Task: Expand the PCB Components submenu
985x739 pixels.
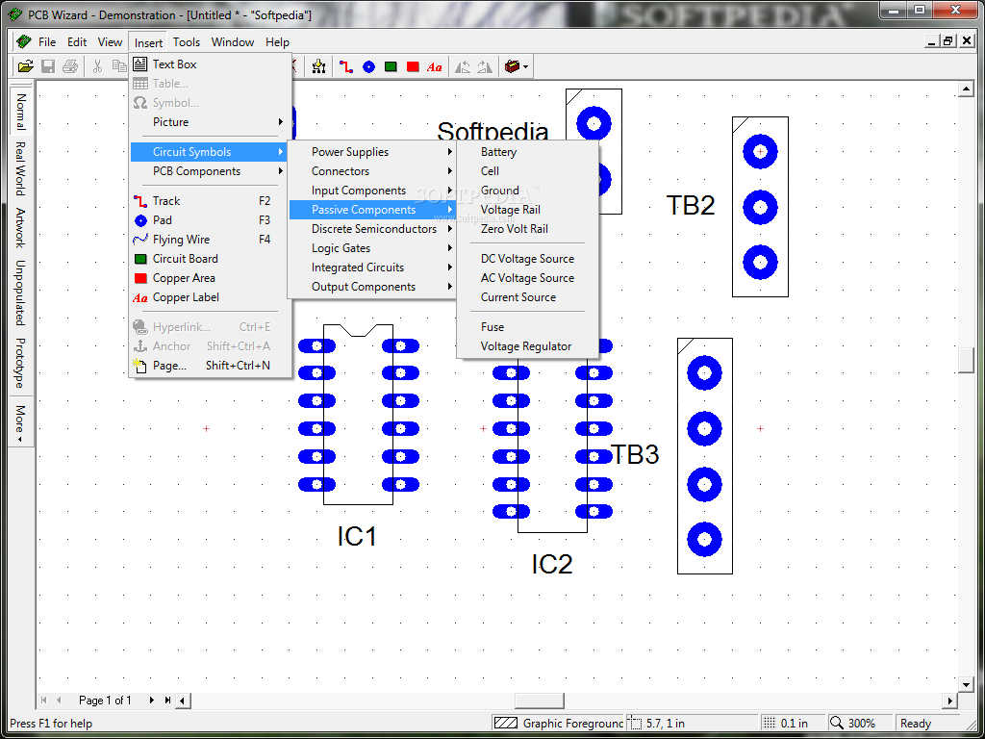Action: (x=211, y=171)
